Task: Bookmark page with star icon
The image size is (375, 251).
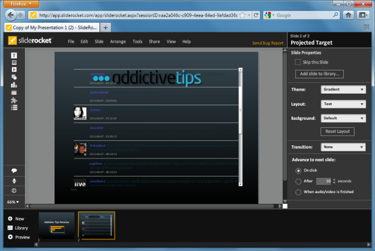Action: [x=243, y=15]
